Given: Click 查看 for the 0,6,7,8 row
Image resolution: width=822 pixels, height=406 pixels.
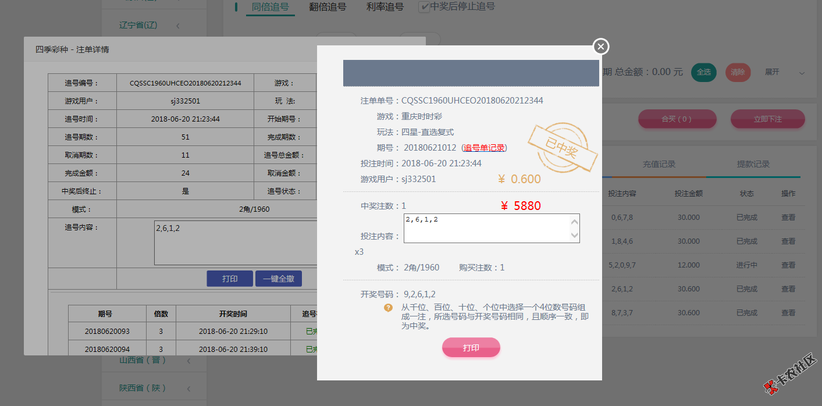Looking at the screenshot, I should point(788,217).
